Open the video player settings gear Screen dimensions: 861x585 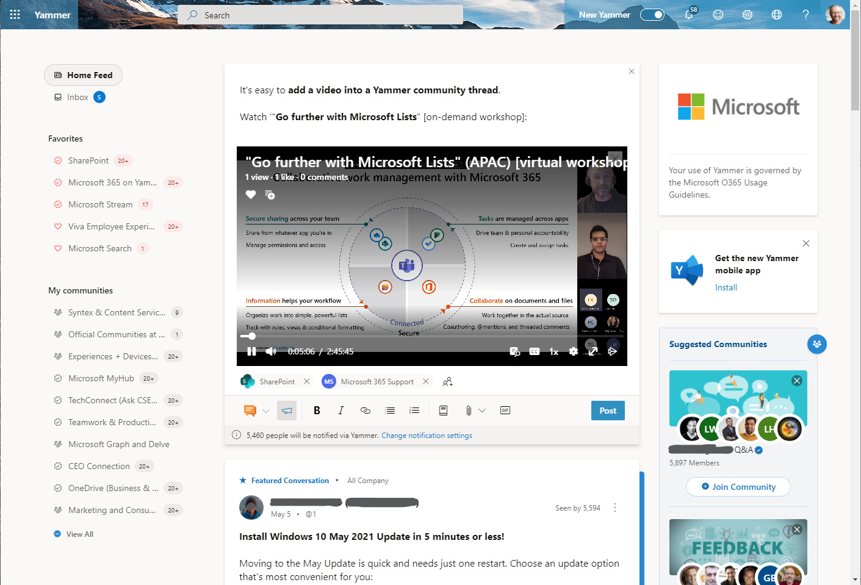[x=574, y=351]
